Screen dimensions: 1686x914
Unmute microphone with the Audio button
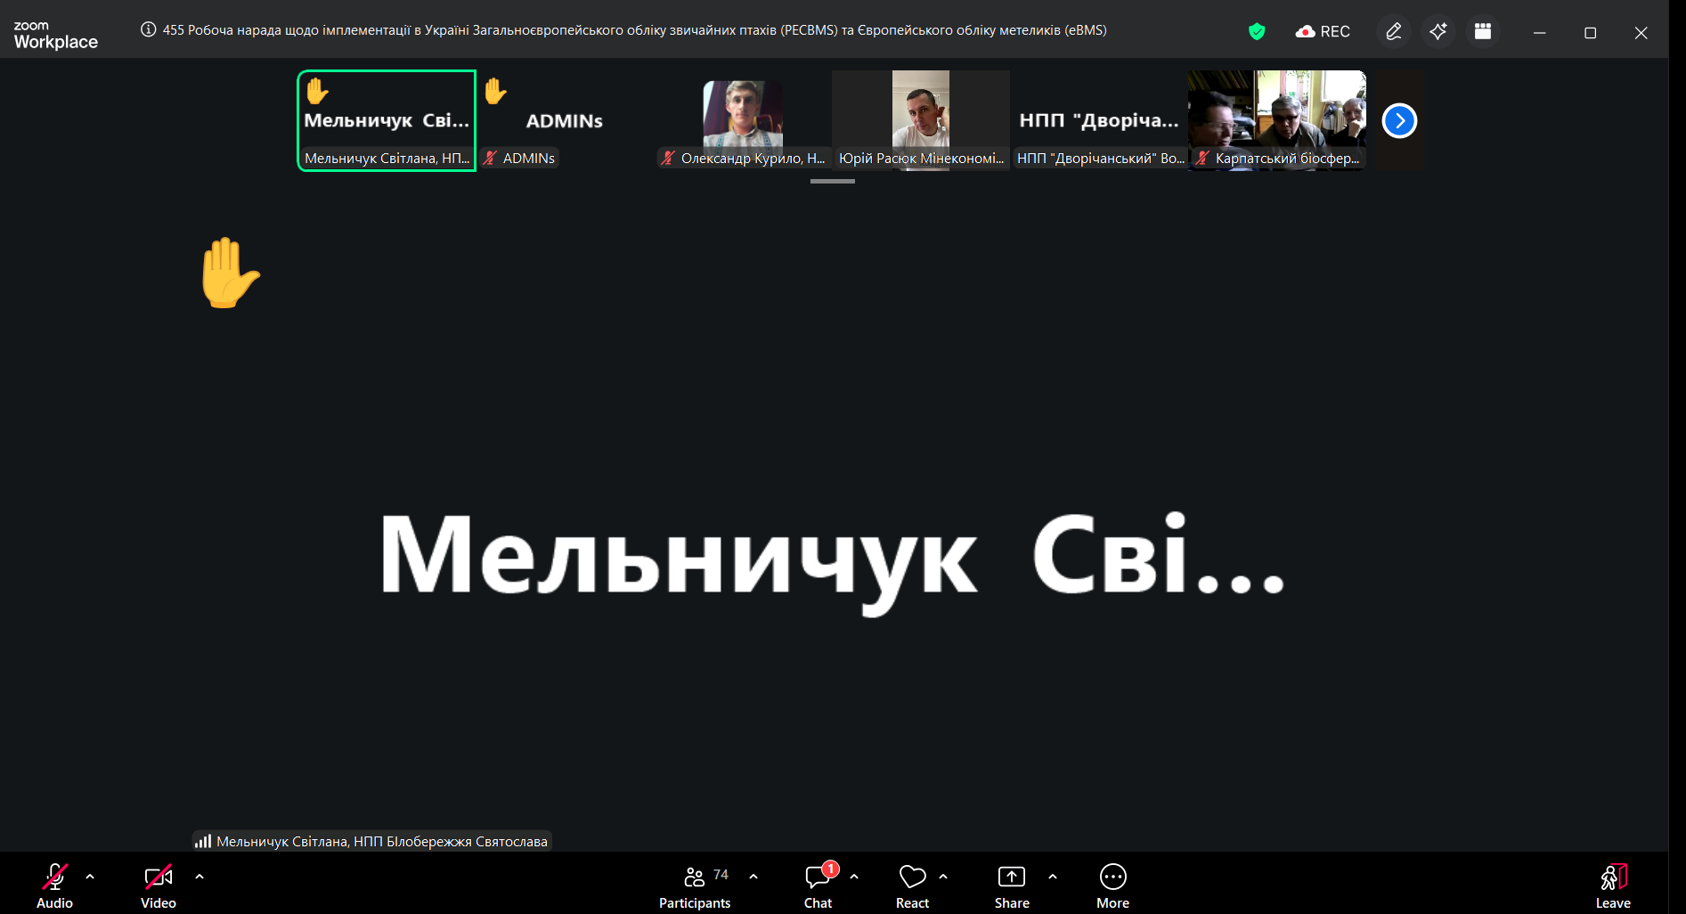[54, 885]
